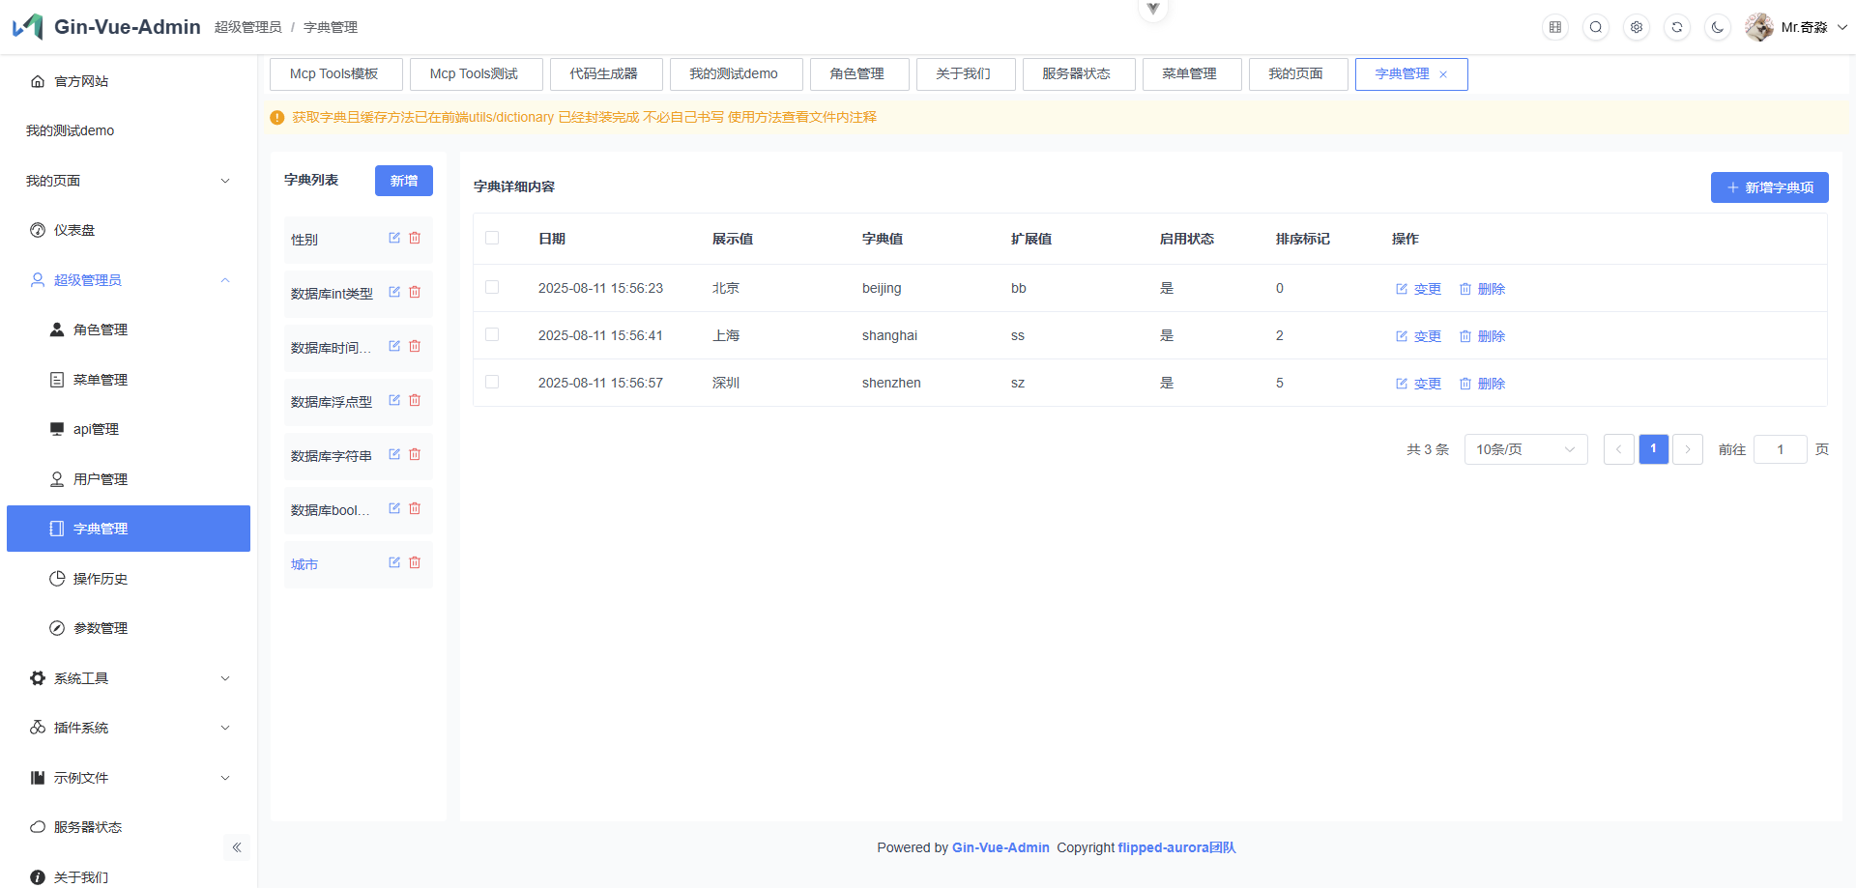Viewport: 1856px width, 888px height.
Task: Delete the 数据库时间 dictionary entry
Action: click(415, 346)
